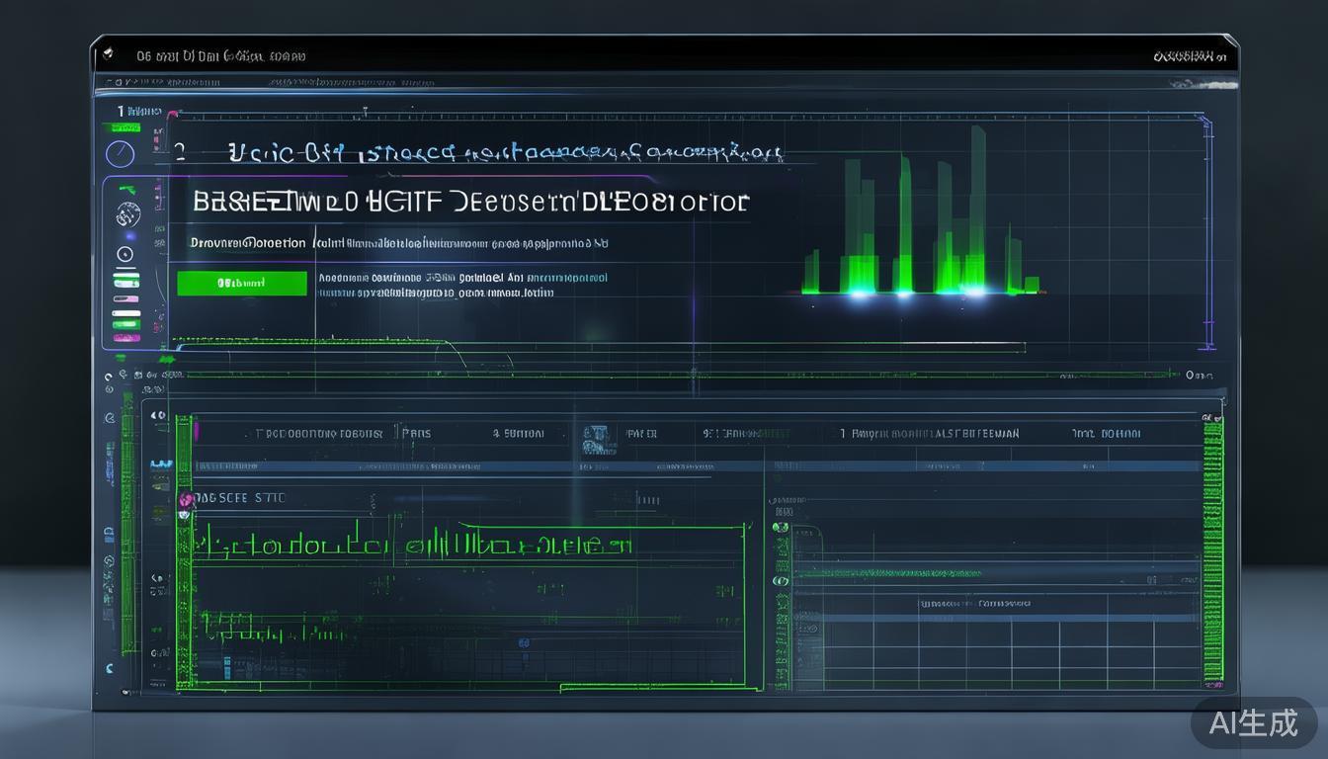Click the circular clock gauge icon in sidebar
1328x759 pixels.
click(x=120, y=154)
